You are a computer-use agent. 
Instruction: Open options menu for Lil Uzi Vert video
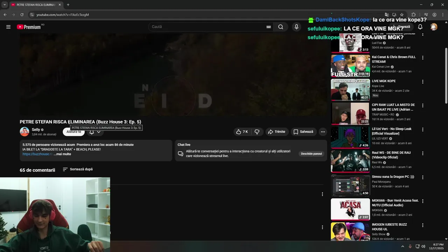(423, 129)
